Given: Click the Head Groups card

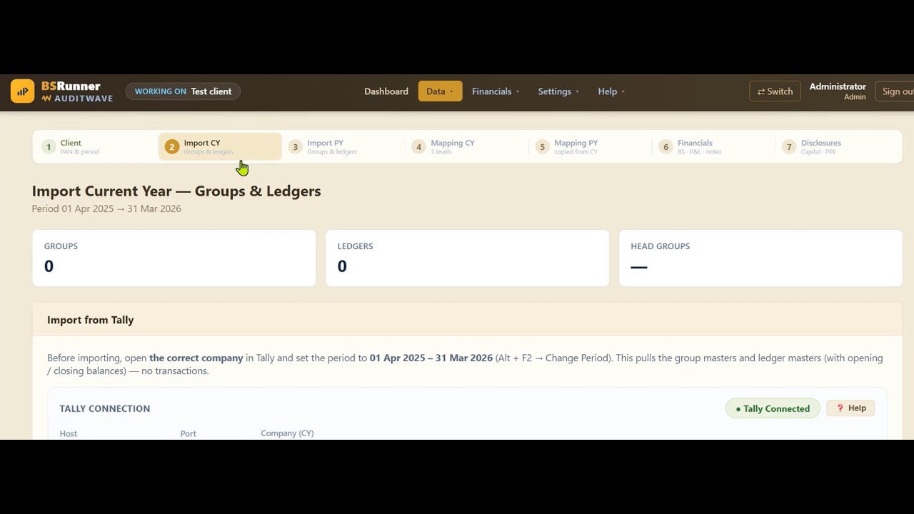Looking at the screenshot, I should pos(760,258).
